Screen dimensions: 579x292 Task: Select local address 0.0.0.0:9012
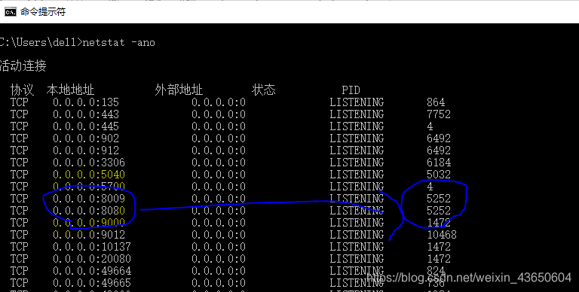89,235
